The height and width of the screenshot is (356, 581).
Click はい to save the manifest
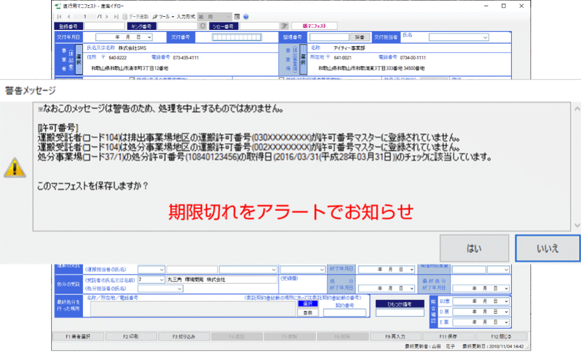(474, 248)
